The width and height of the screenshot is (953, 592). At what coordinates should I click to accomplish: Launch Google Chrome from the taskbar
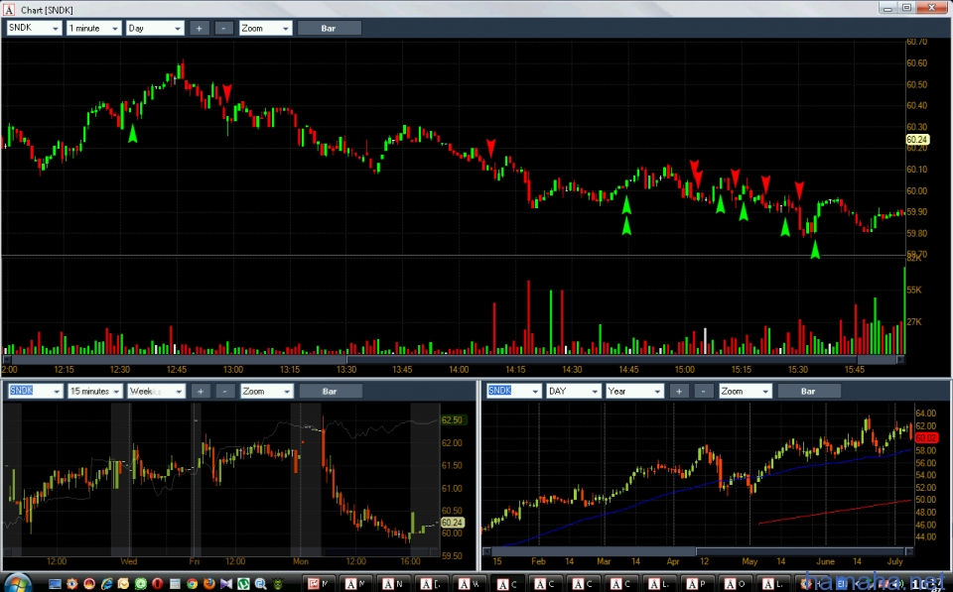192,584
